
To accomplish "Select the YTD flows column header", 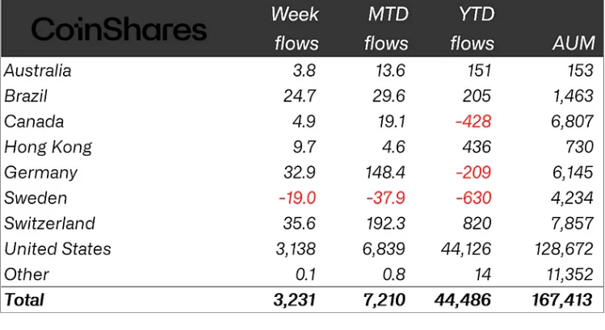I will (x=472, y=28).
